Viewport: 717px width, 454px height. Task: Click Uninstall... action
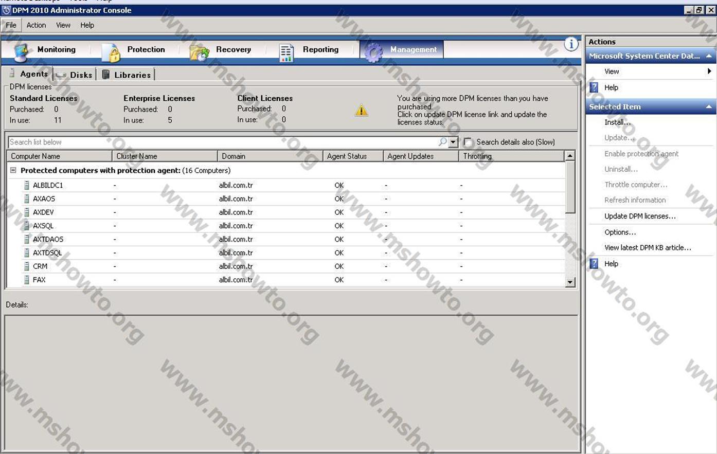[x=621, y=169]
